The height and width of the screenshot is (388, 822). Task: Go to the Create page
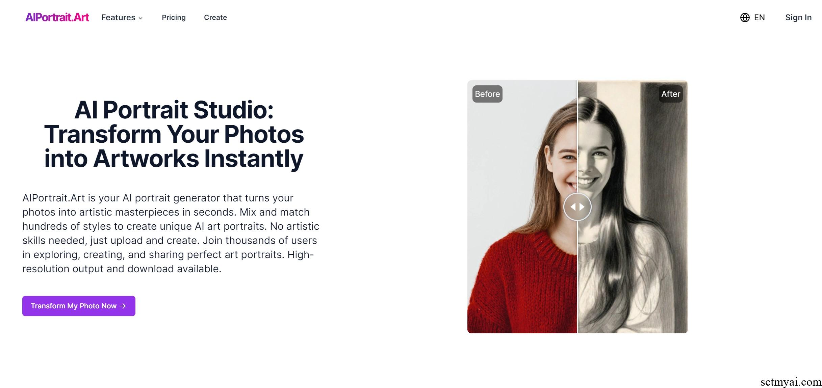click(215, 18)
